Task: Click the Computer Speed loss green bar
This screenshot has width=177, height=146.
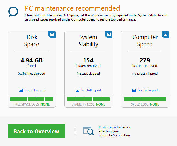Action: pyautogui.click(x=145, y=99)
